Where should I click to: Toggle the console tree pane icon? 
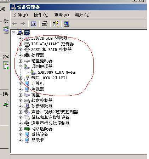tap(34, 24)
